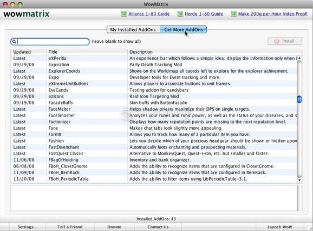313x231 pixels.
Task: Click 'Inventory and bank organizer.' description
Action: [x=160, y=160]
